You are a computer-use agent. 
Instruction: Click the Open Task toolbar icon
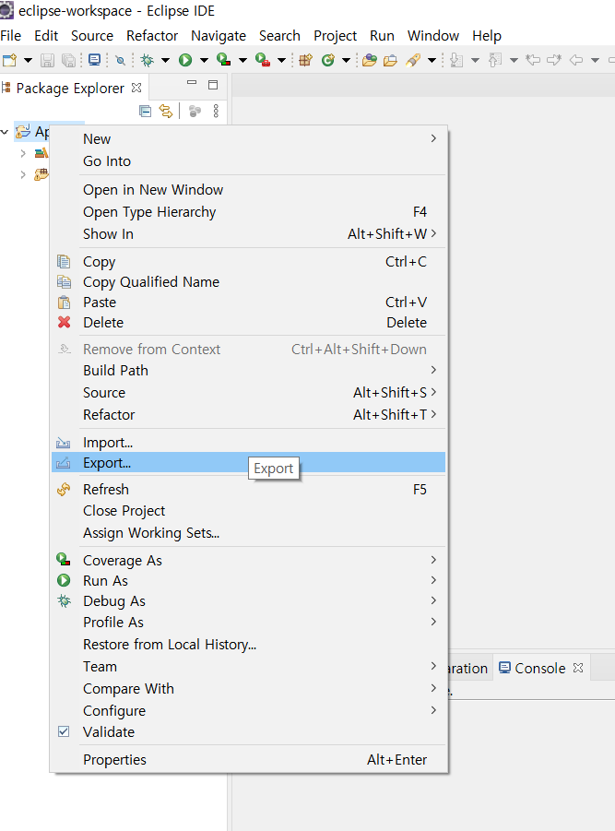click(390, 60)
